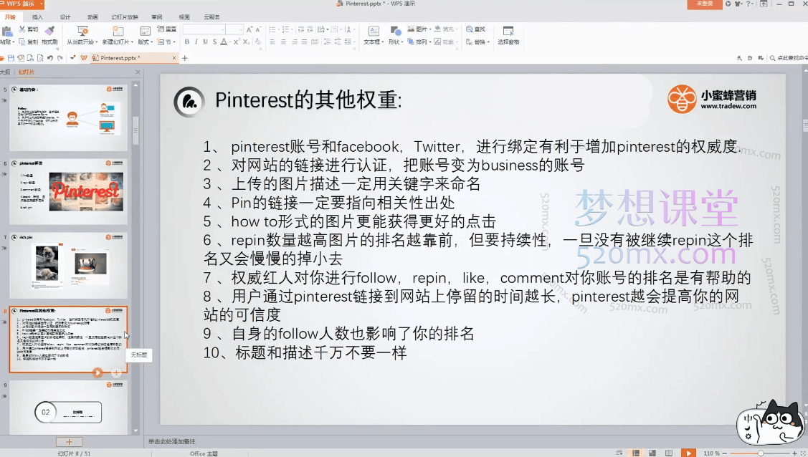808x457 pixels.
Task: Click the slideshow play button in status bar
Action: [688, 452]
